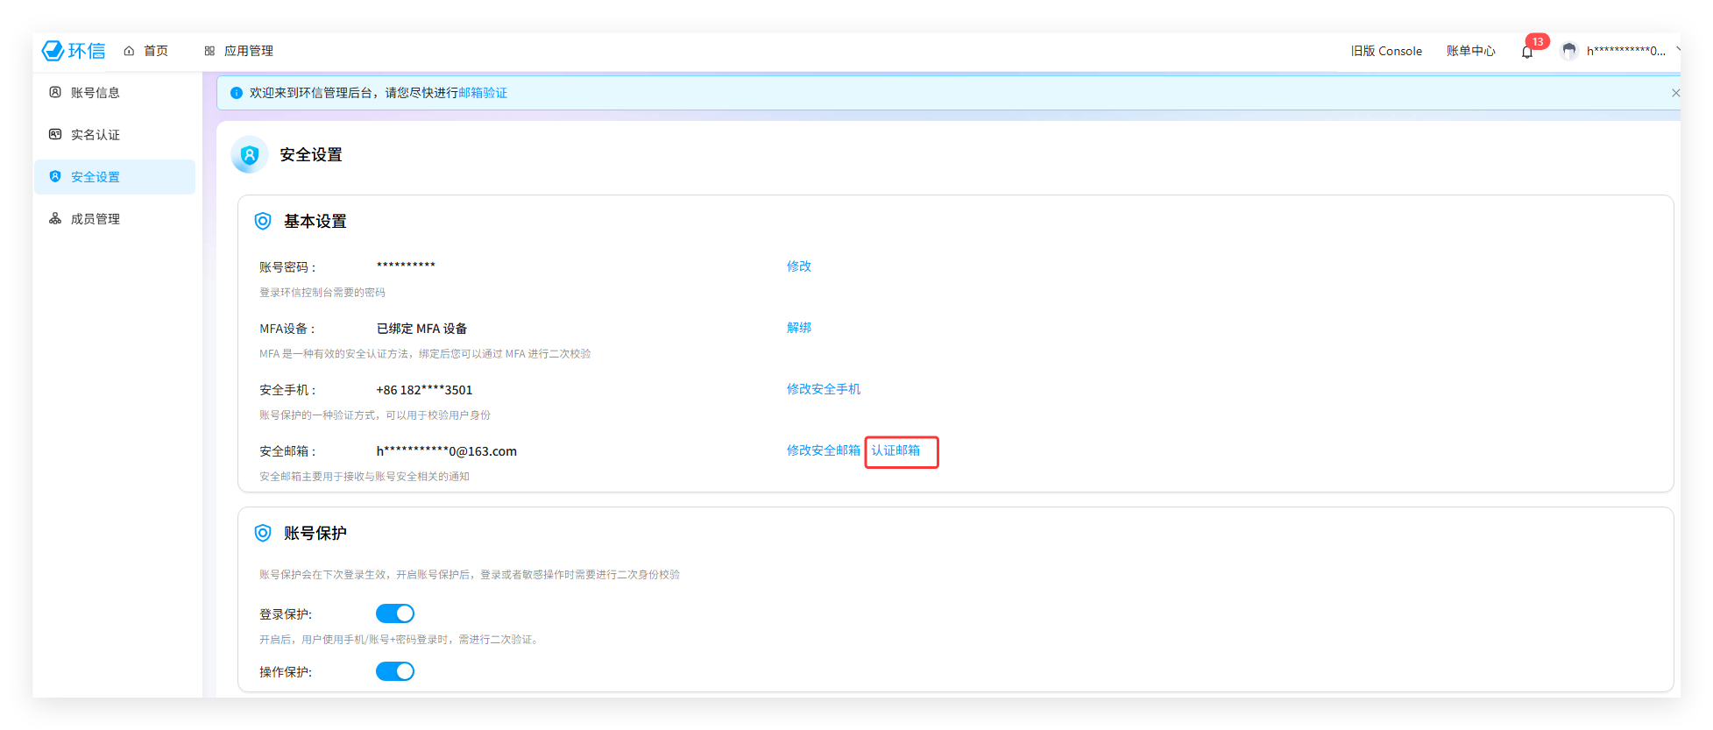Click the 成员管理 sidebar icon
This screenshot has height=730, width=1713.
pyautogui.click(x=55, y=218)
